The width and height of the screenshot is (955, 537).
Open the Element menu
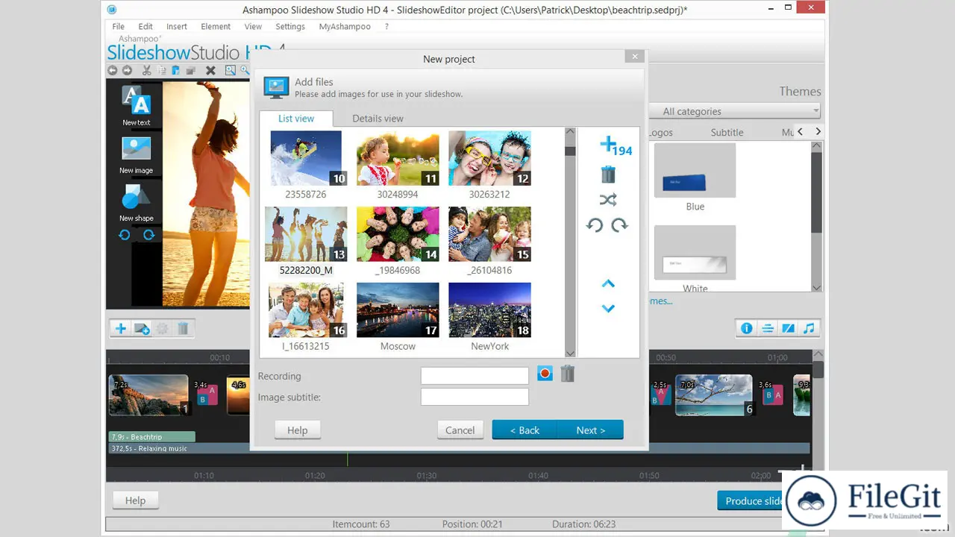pyautogui.click(x=216, y=26)
